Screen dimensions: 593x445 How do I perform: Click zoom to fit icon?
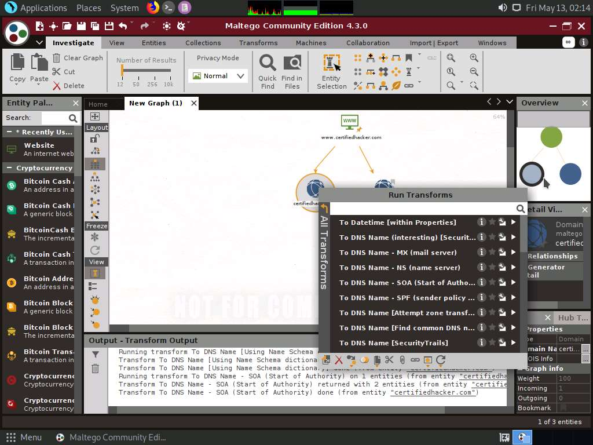451,58
